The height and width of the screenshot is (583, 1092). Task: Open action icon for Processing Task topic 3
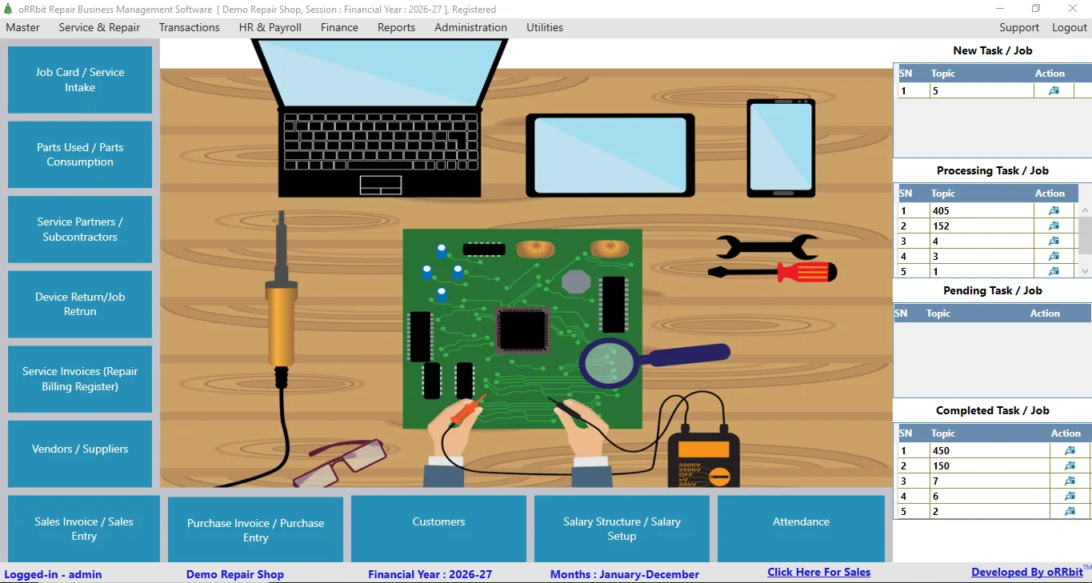[x=1054, y=256]
